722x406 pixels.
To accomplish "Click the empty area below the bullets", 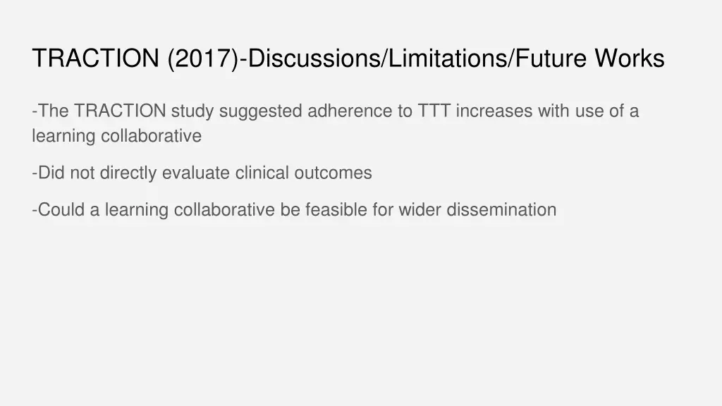I will pyautogui.click(x=361, y=310).
